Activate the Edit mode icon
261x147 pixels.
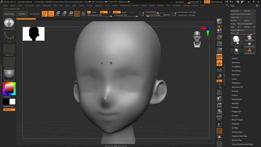[x=44, y=13]
